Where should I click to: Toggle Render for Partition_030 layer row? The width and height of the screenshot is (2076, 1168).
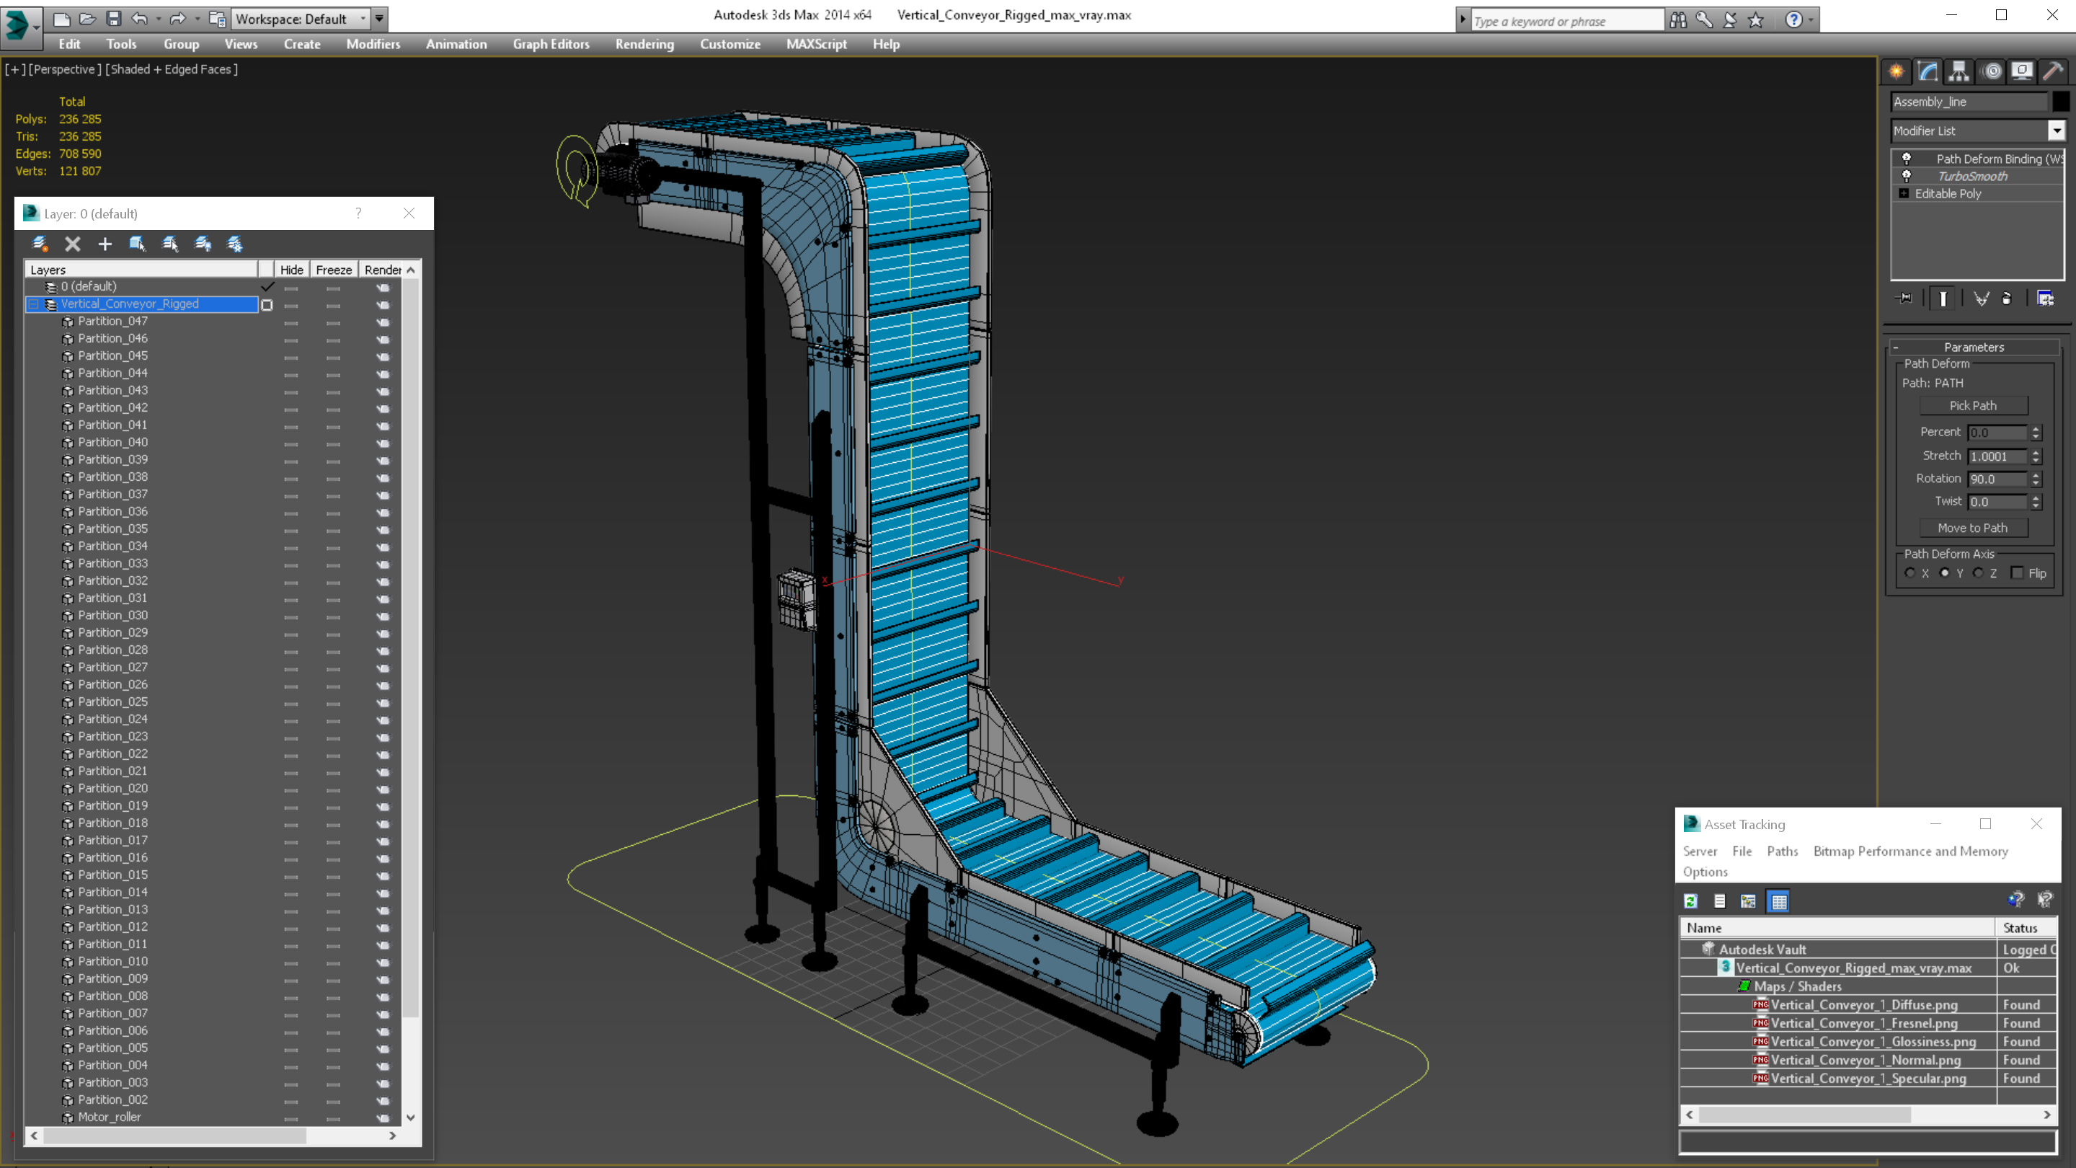pyautogui.click(x=383, y=616)
